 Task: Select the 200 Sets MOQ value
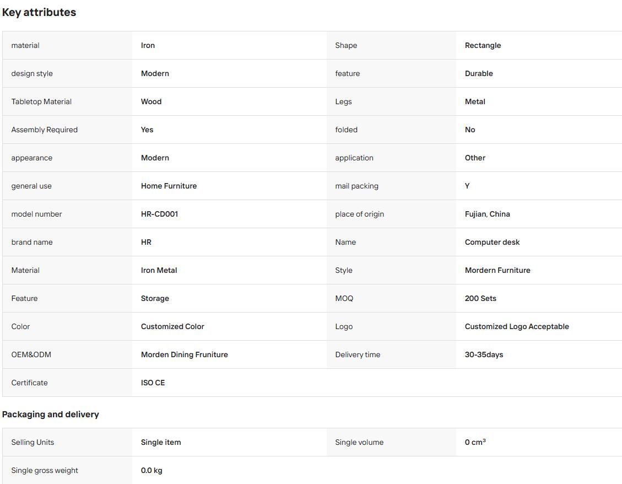[480, 298]
